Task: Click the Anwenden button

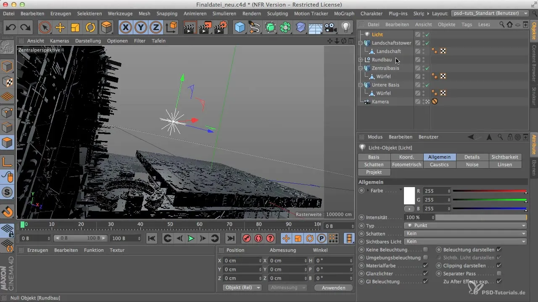Action: [x=333, y=288]
